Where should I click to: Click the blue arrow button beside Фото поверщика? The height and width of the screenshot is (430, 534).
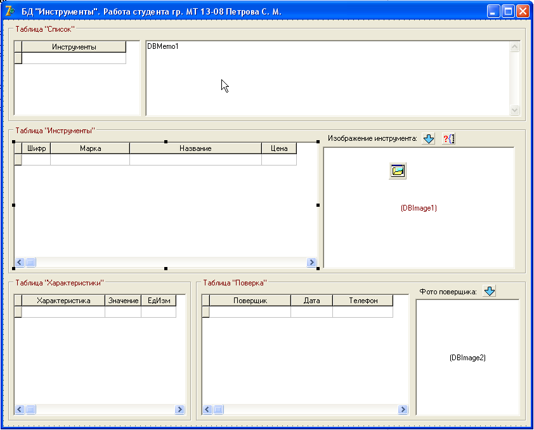point(489,291)
